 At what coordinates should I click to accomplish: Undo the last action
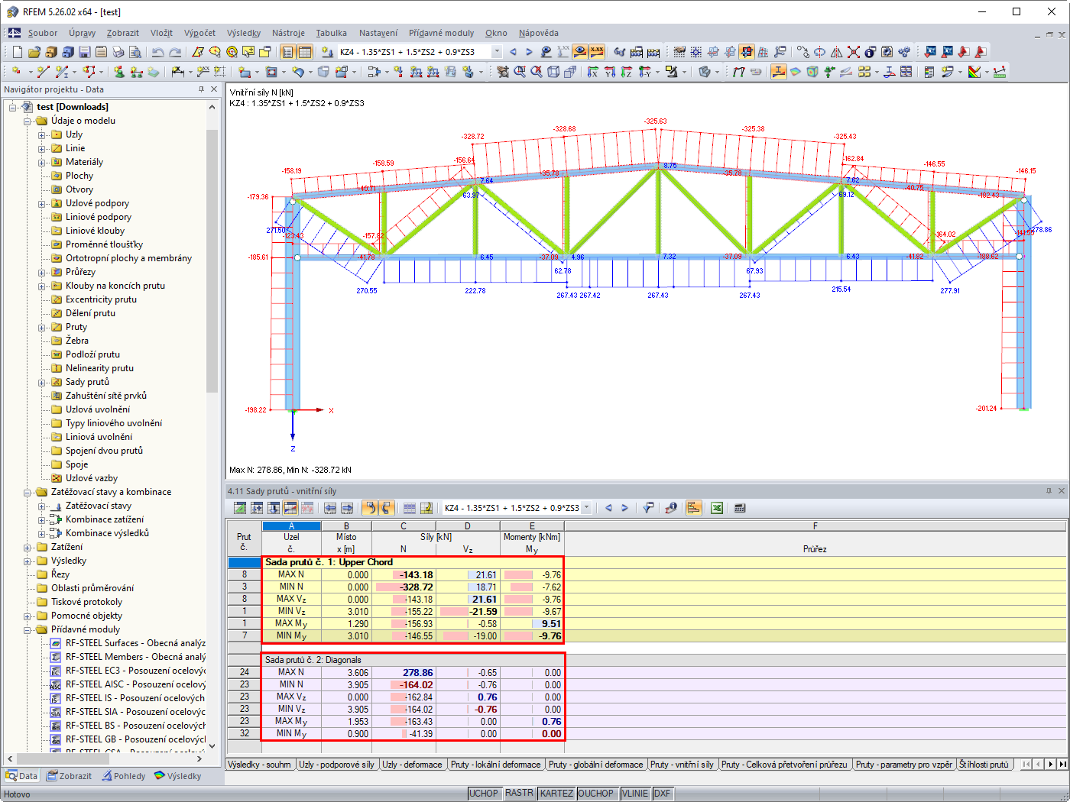(x=157, y=52)
